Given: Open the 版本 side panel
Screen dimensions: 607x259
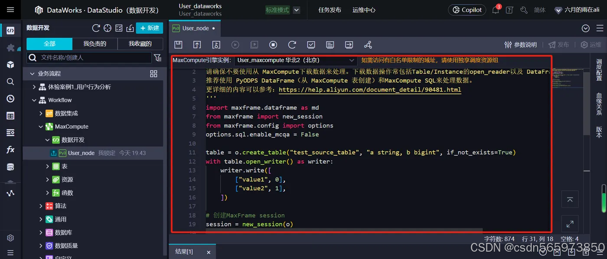Looking at the screenshot, I should point(599,132).
